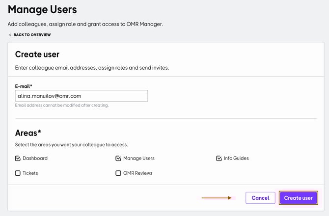329x216 pixels.
Task: Enable the Tickets checkbox
Action: [18, 173]
